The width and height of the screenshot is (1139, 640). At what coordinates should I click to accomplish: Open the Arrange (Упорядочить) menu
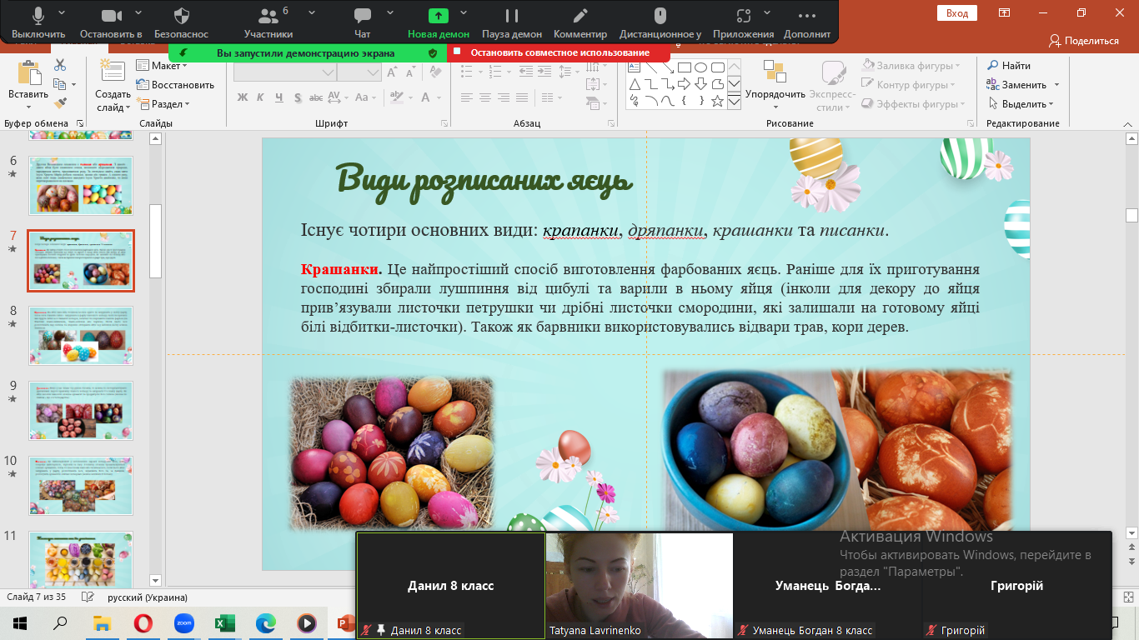[x=775, y=86]
